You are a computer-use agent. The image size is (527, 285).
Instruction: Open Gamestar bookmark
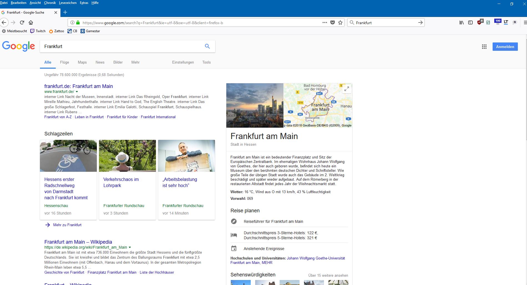90,31
